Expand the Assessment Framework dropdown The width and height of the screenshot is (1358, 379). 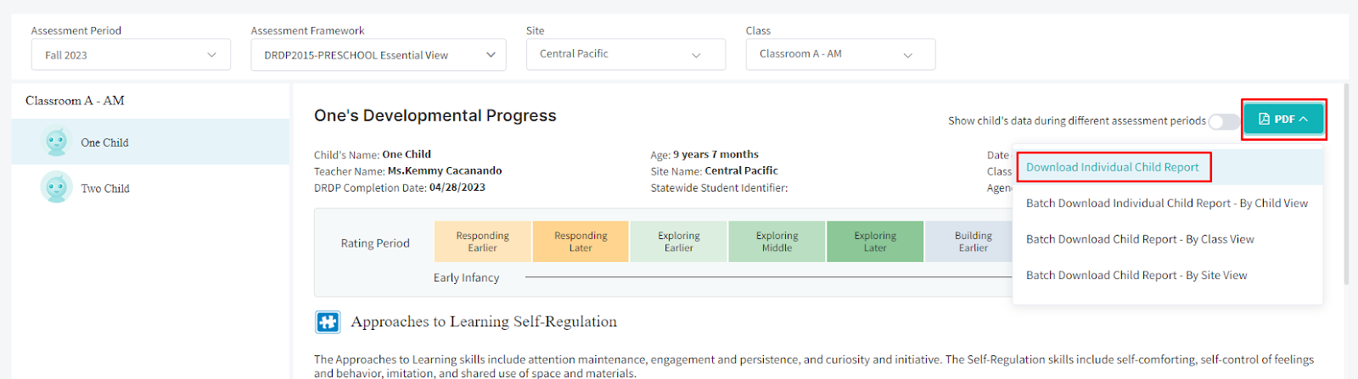pos(379,55)
